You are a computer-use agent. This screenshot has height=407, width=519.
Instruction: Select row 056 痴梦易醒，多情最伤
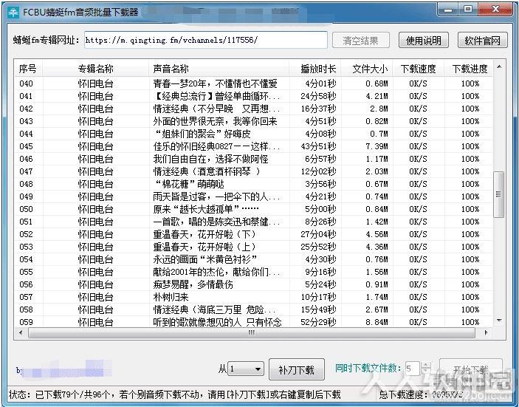point(253,284)
